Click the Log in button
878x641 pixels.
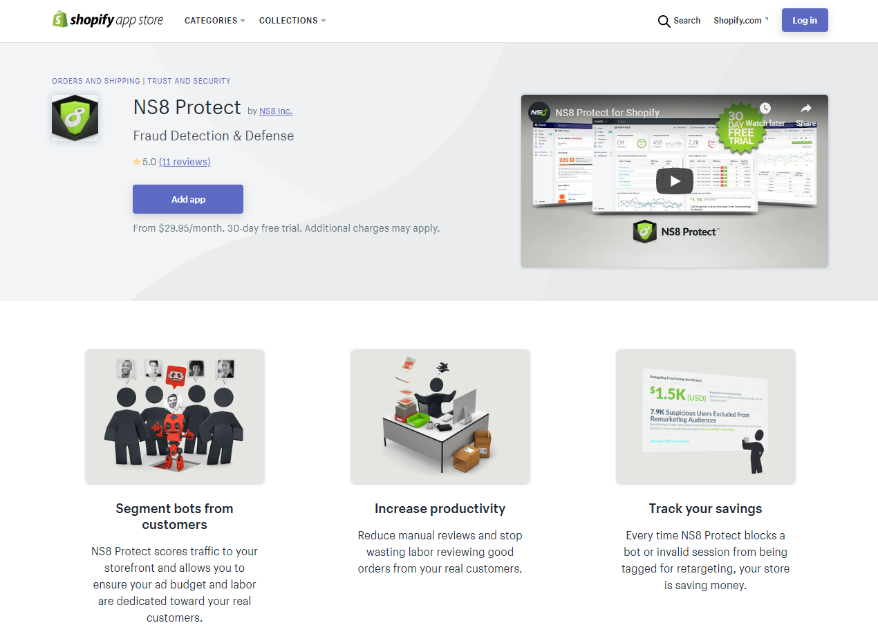[x=805, y=20]
